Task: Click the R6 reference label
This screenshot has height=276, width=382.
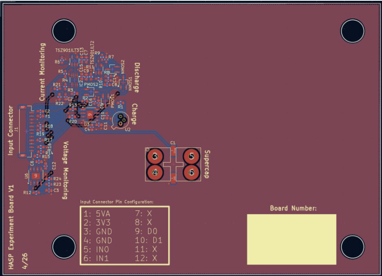Action: 57,62
